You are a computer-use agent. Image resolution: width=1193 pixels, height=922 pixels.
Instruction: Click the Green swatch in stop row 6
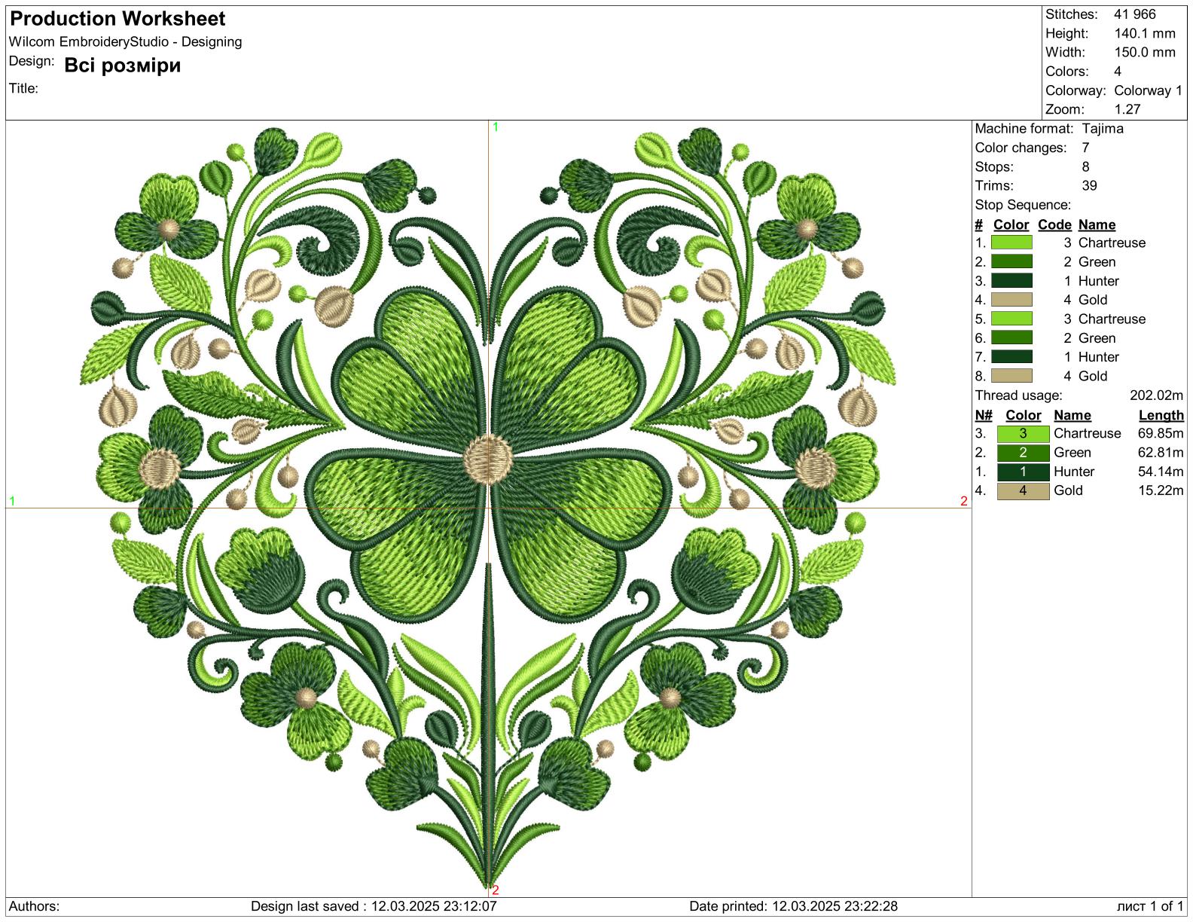point(1011,337)
